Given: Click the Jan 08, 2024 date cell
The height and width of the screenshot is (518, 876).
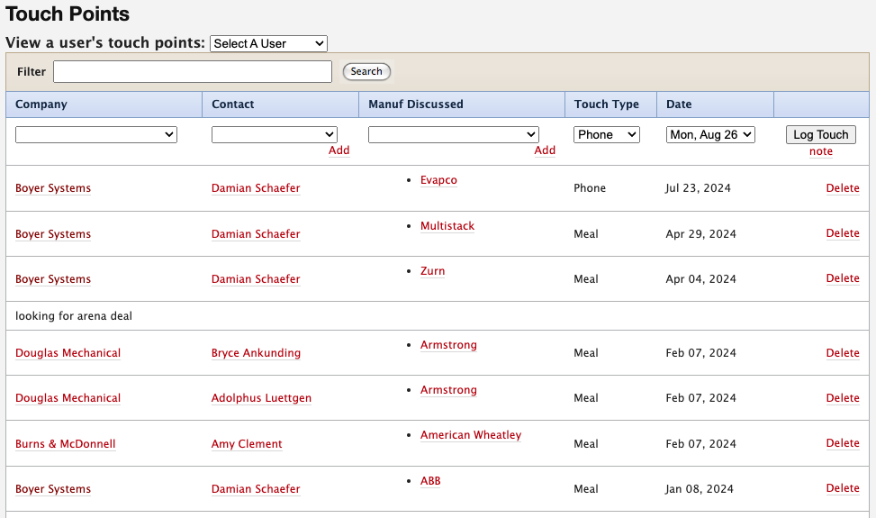Looking at the screenshot, I should (699, 489).
